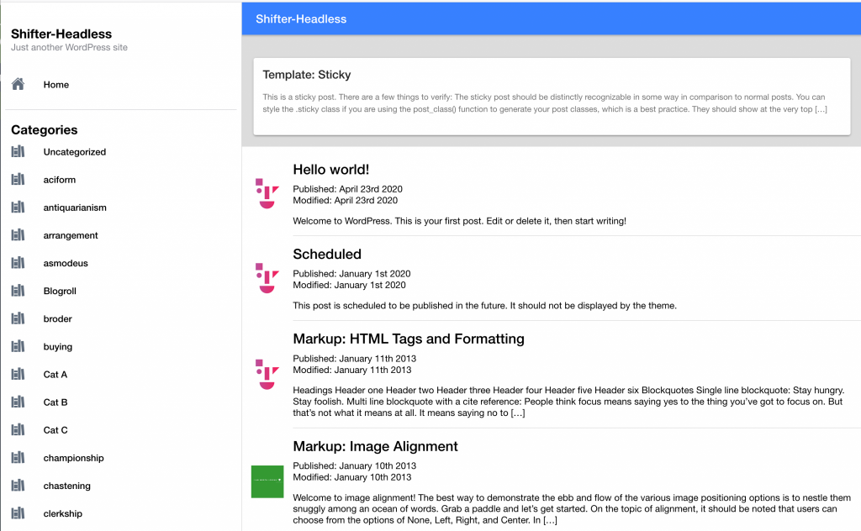The image size is (861, 531).
Task: Click the icon beside asmodeus category
Action: 18,263
